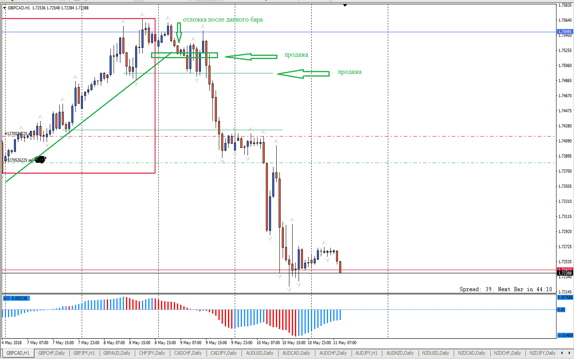Click the '4 May 2018' time axis label
574x359 pixels.
[x=12, y=343]
